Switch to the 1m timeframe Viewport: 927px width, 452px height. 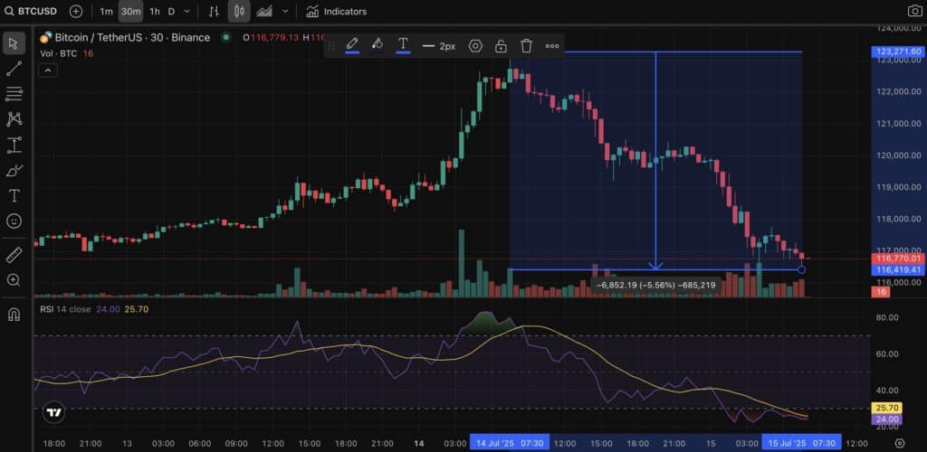tap(106, 11)
